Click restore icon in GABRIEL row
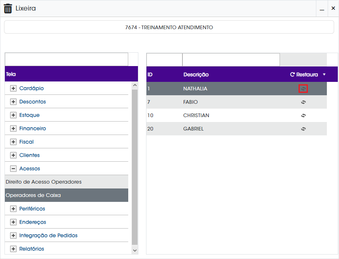The height and width of the screenshot is (259, 339). pos(303,129)
